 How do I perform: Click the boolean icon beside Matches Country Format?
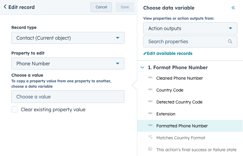click(x=150, y=137)
